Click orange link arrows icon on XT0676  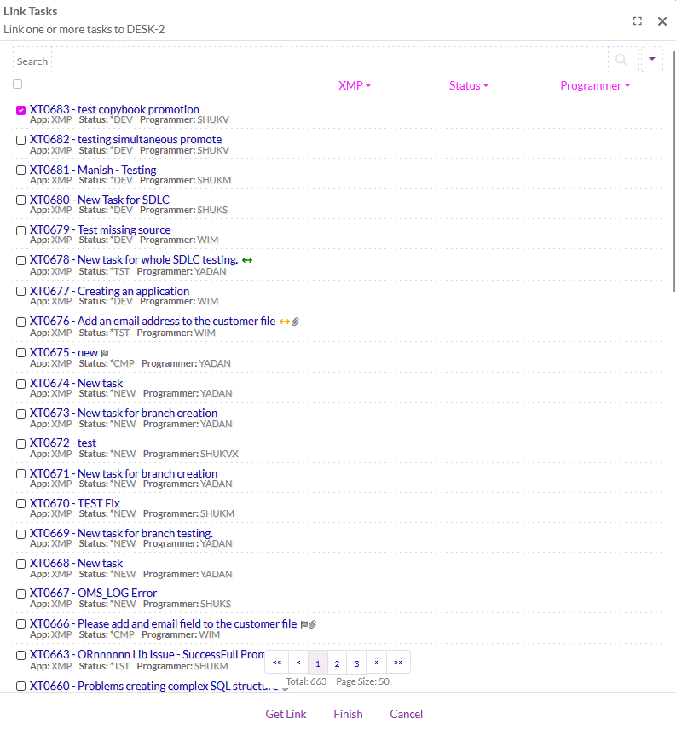click(285, 322)
